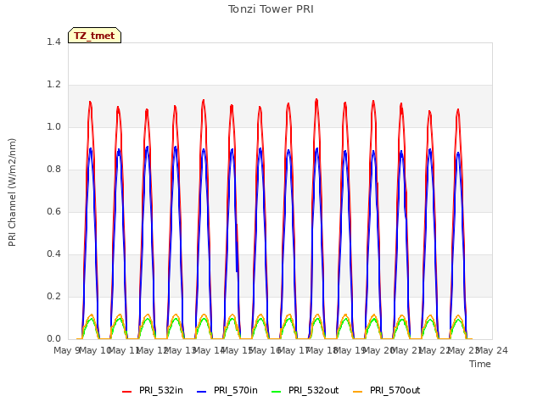The width and height of the screenshot is (543, 407).
Task: Toggle the PRI_570out legend entry
Action: [x=387, y=391]
